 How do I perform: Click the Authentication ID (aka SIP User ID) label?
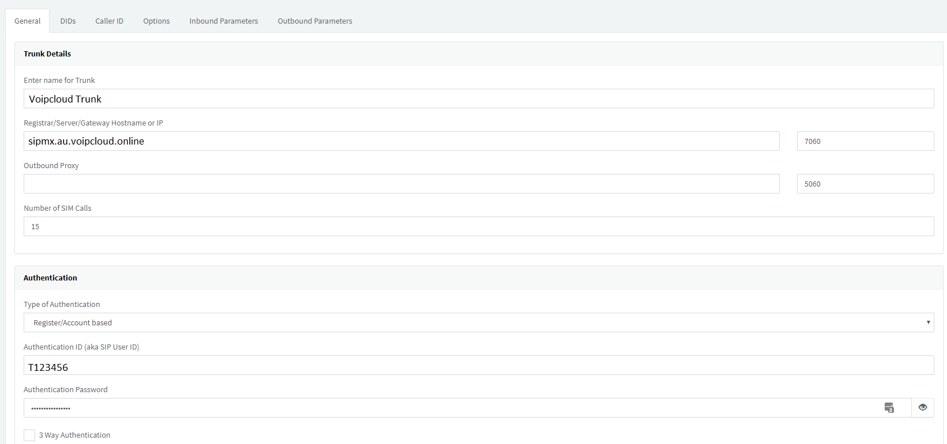[x=81, y=347]
